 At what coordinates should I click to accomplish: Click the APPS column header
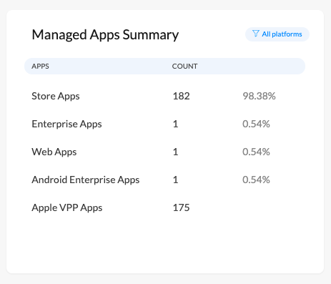(40, 67)
